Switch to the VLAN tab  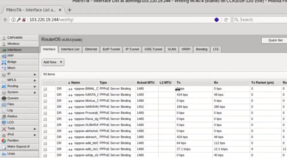coord(172,49)
